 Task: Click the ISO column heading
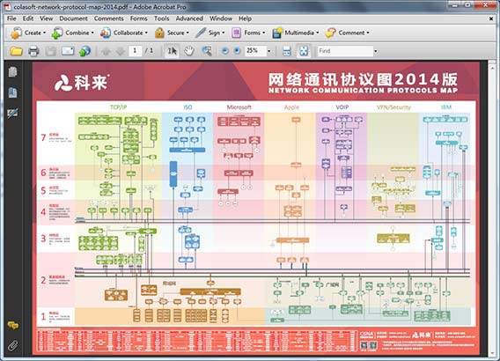point(187,107)
